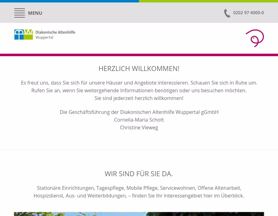Open the photo at the page bottom
The image size is (278, 216).
point(139,214)
